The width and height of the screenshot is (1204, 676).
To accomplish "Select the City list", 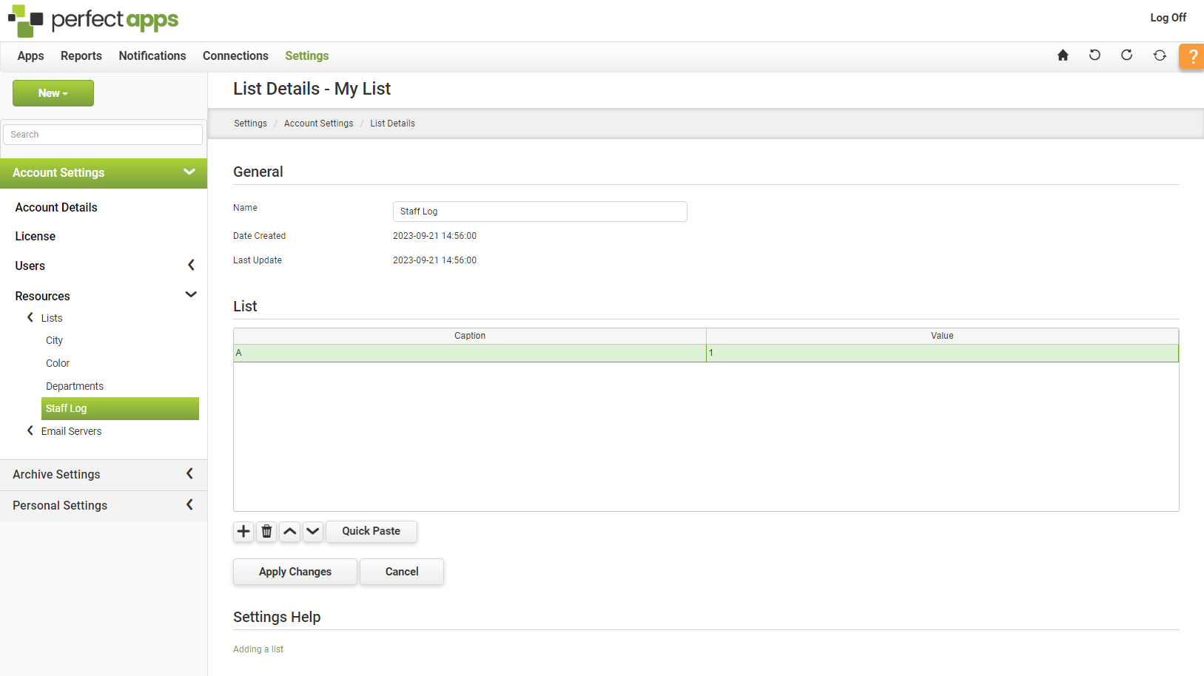I will [54, 340].
